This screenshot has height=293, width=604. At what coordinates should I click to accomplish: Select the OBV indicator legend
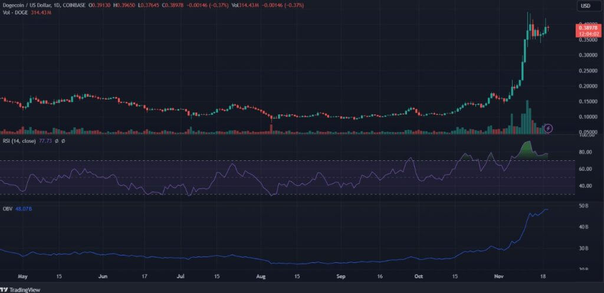6,209
